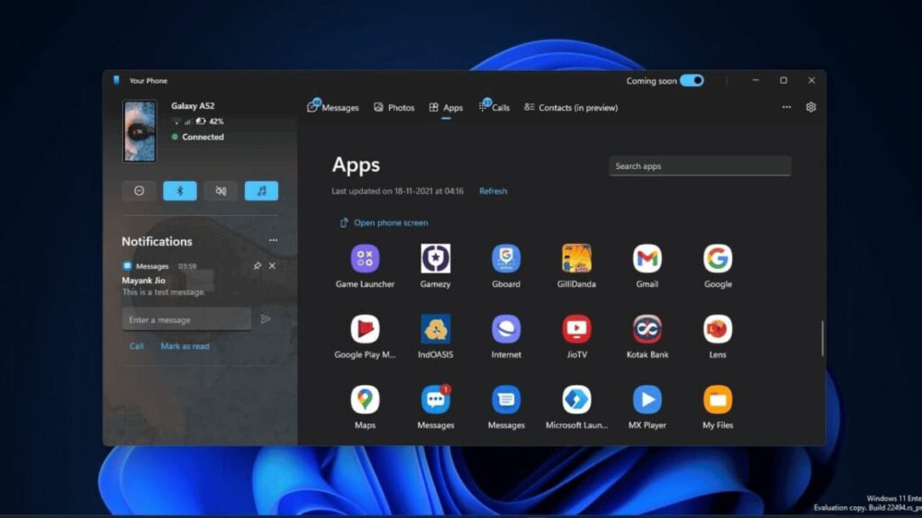This screenshot has height=518, width=922.
Task: Open phone screen link
Action: (x=389, y=221)
